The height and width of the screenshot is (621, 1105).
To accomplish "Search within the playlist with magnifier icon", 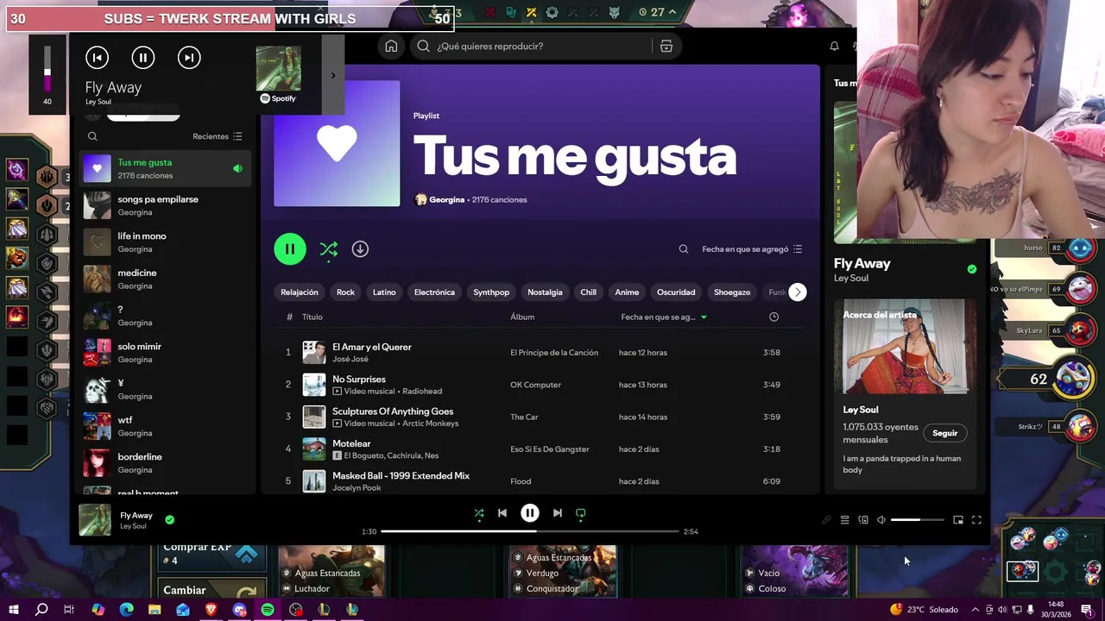I will click(x=683, y=249).
